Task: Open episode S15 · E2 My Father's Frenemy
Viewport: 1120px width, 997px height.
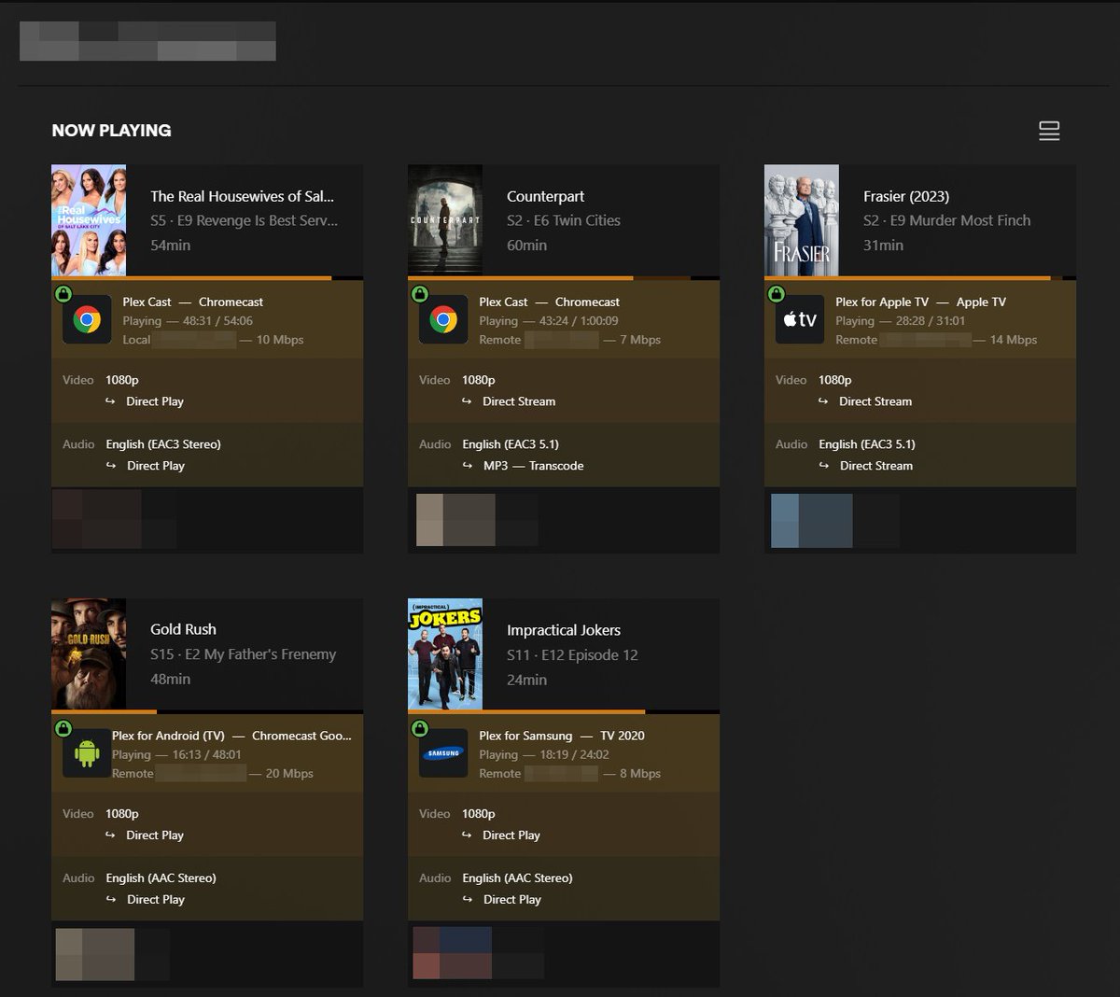Action: click(244, 654)
